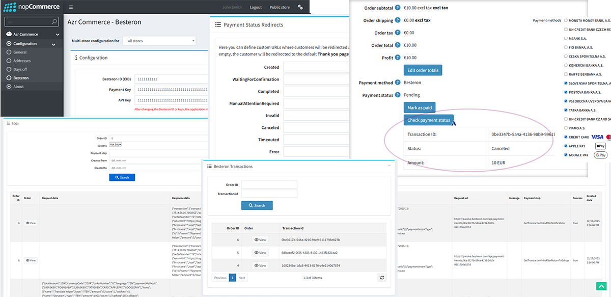Screen dimensions: 611x297
Task: Click help icon next to Profit
Action: 398,58
